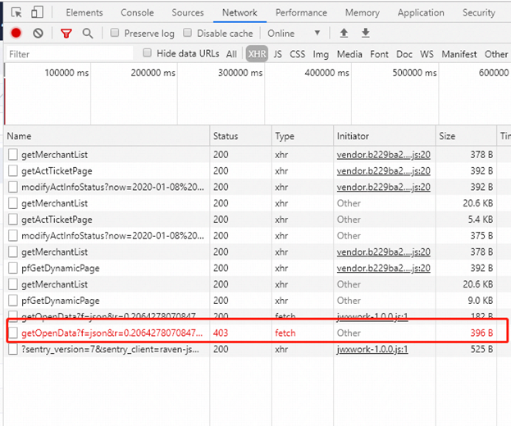Click the 300000 ms timeline marker

[x=240, y=73]
